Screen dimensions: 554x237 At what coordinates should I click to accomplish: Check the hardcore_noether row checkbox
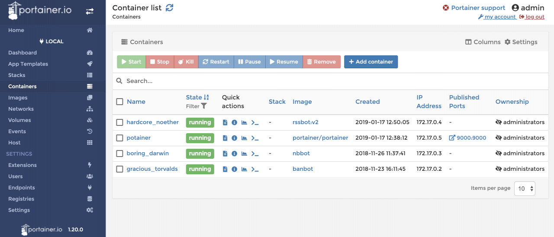tap(120, 122)
